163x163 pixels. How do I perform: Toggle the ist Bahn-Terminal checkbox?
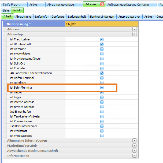click(102, 88)
